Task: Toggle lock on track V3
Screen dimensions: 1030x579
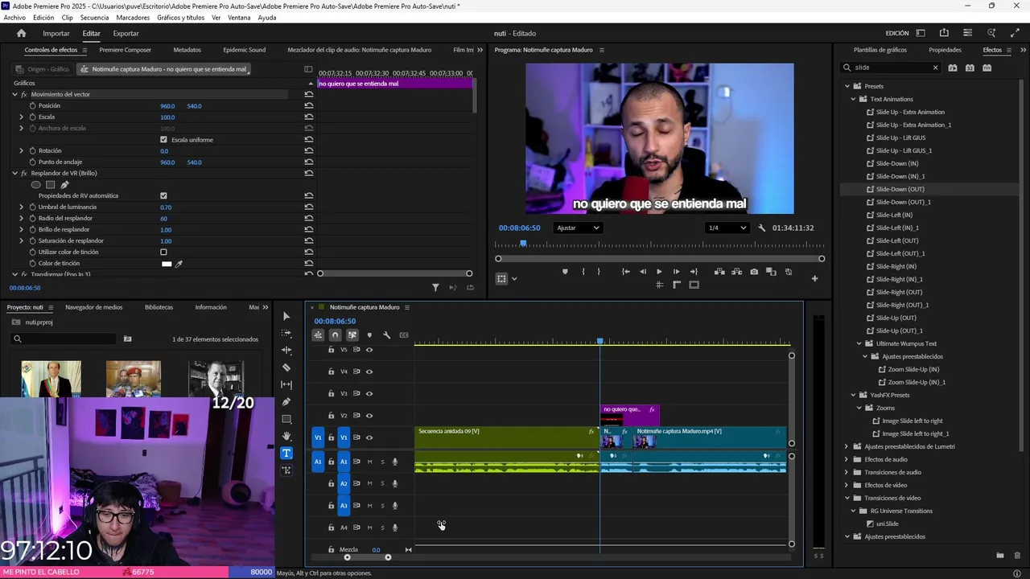Action: pos(331,394)
